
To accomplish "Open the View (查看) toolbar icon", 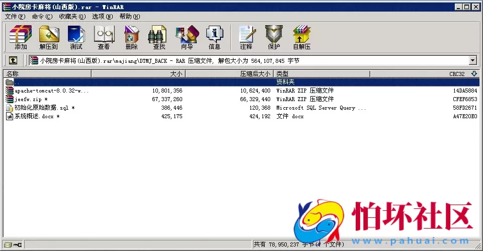I will [104, 37].
